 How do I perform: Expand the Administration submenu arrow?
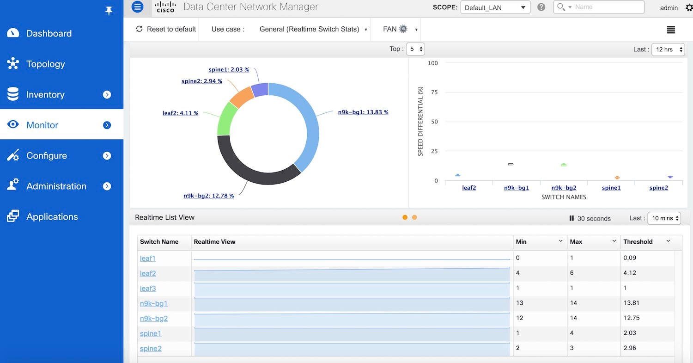coord(107,186)
